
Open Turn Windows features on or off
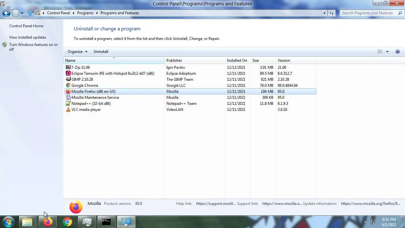(34, 47)
